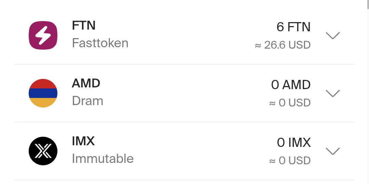The height and width of the screenshot is (184, 369).
Task: Expand the FTN asset chevron
Action: (333, 35)
